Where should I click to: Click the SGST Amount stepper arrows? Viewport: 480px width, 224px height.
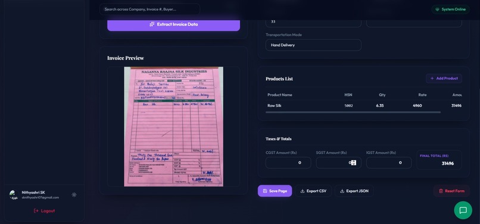click(x=354, y=163)
